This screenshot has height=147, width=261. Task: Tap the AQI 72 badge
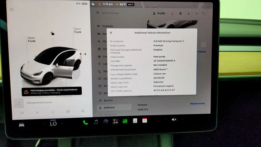click(131, 5)
